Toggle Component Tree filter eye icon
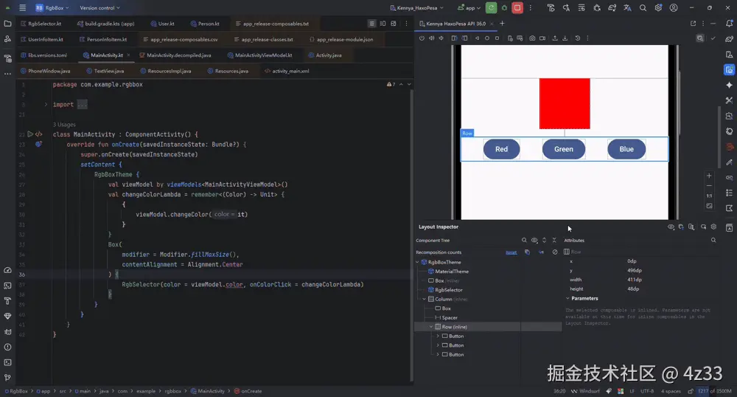Image resolution: width=737 pixels, height=397 pixels. click(x=534, y=240)
